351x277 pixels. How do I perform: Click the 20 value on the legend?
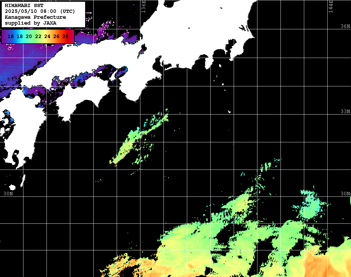(29, 37)
